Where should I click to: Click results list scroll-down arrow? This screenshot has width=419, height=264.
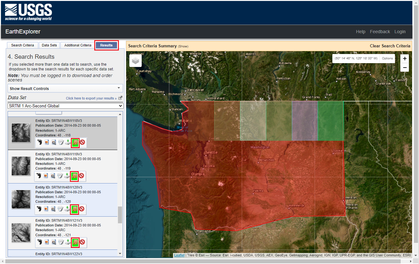coord(120,253)
